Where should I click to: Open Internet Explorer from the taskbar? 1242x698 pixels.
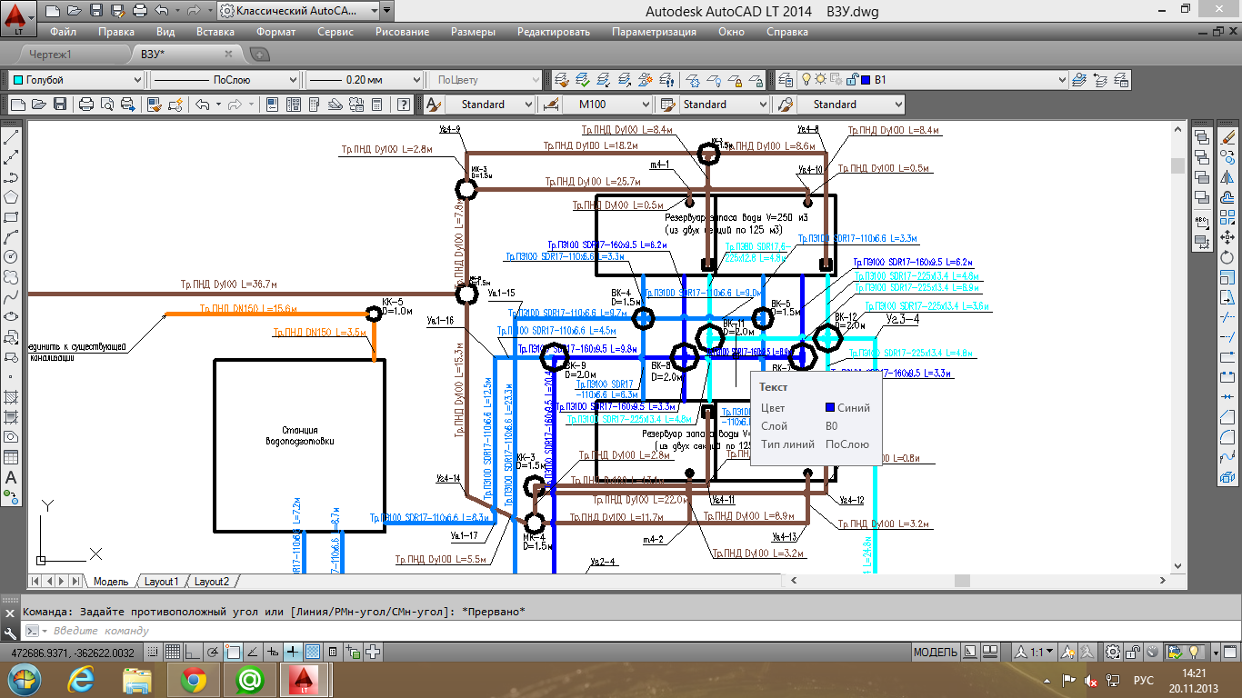click(x=81, y=679)
